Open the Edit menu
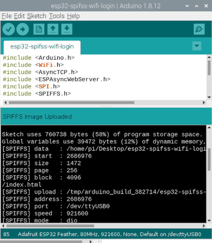This screenshot has width=212, height=243. coord(19,16)
